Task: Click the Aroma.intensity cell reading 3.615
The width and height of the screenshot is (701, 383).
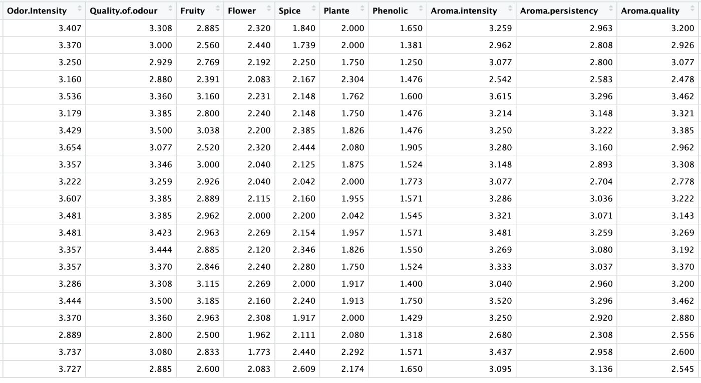Action: click(500, 97)
